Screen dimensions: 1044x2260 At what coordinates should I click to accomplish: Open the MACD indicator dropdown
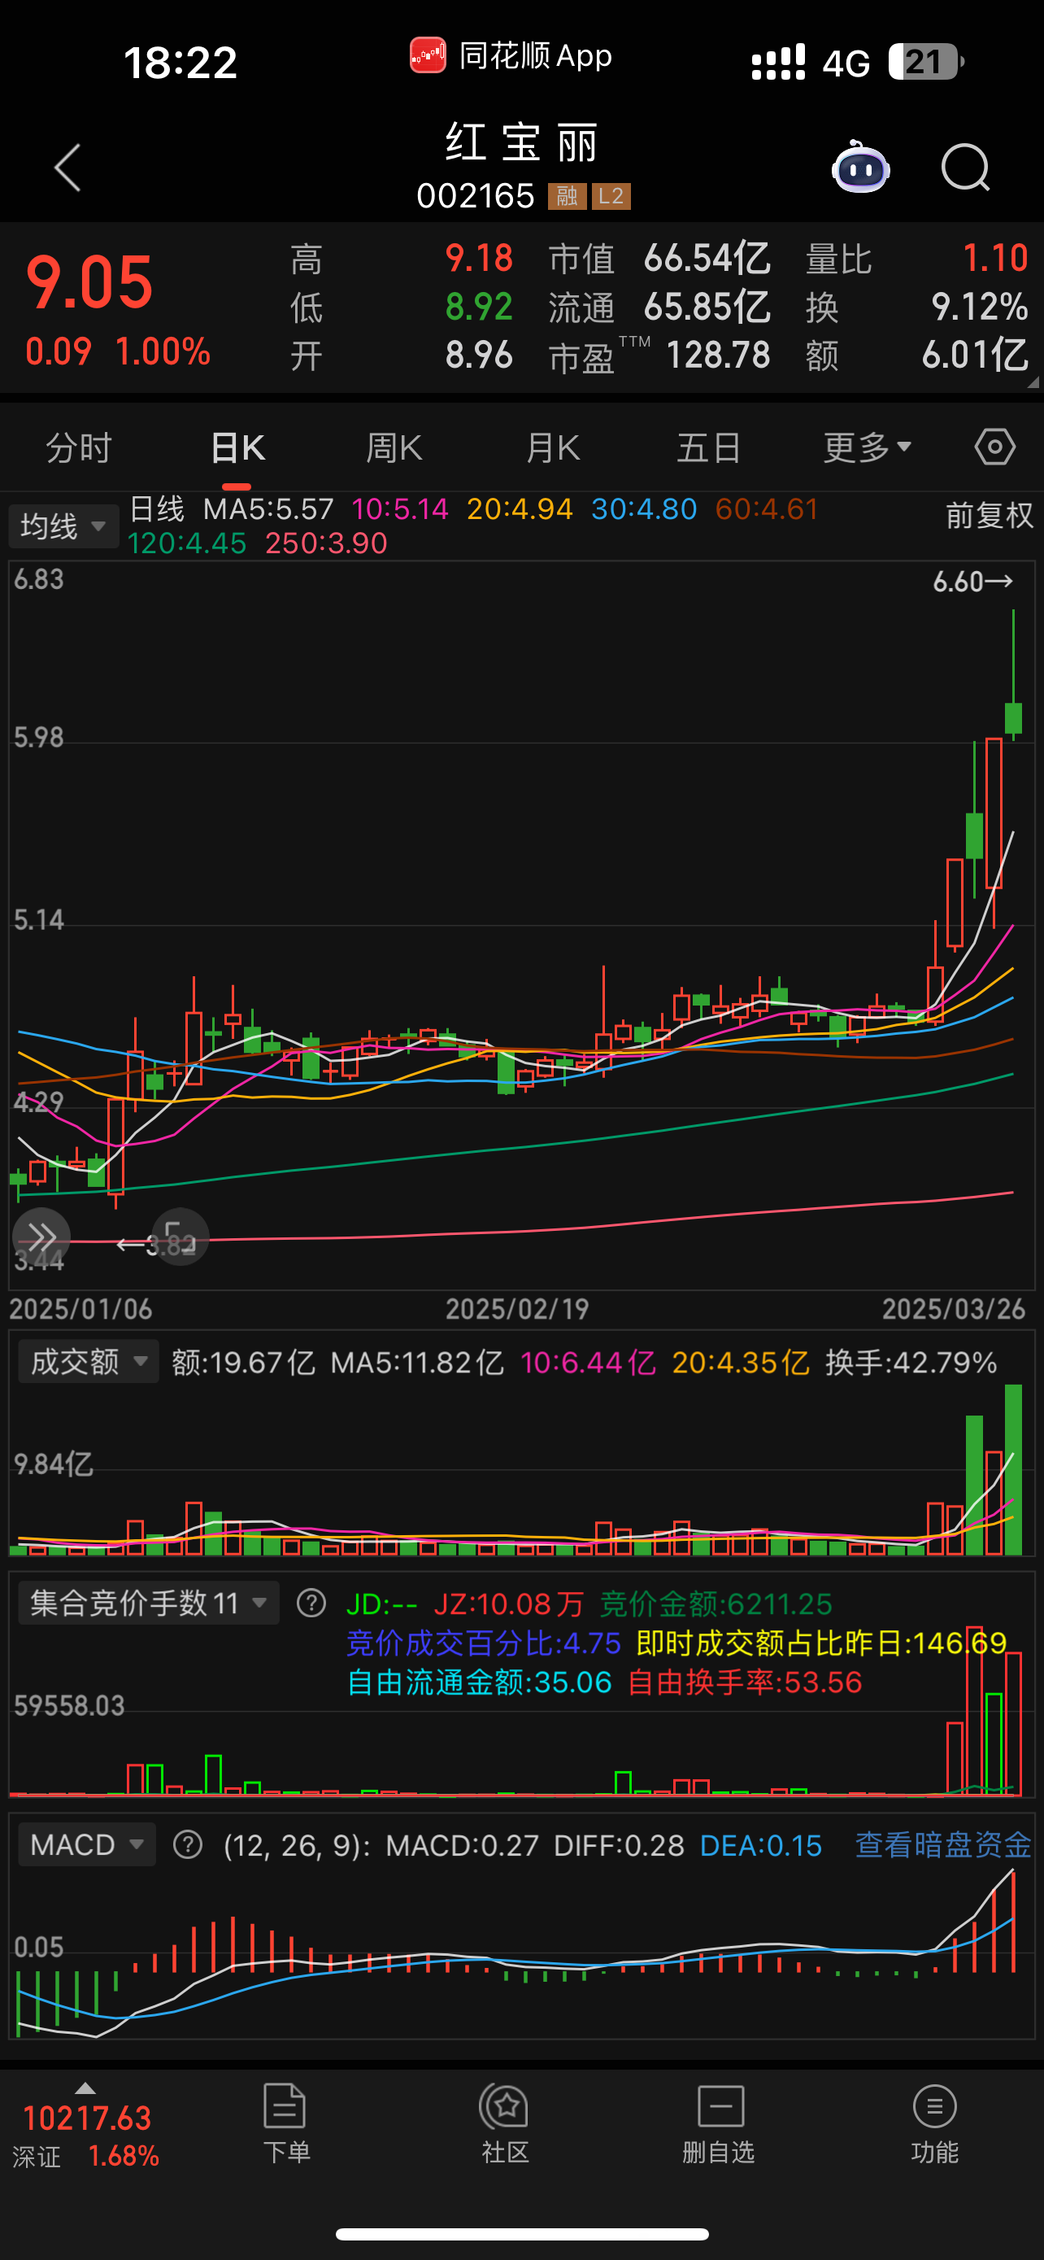click(87, 1844)
